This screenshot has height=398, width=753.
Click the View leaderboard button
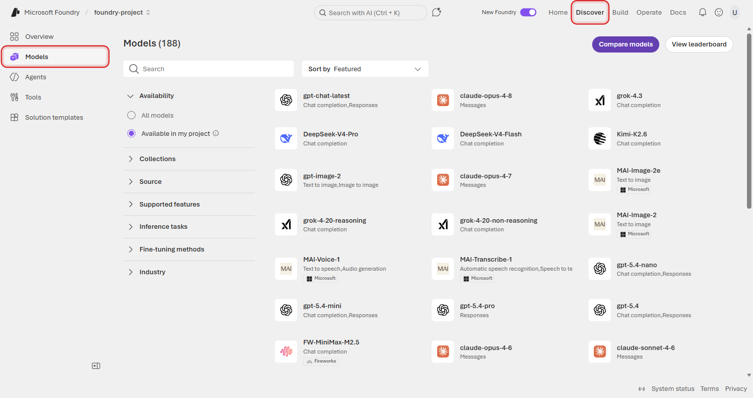(x=699, y=44)
